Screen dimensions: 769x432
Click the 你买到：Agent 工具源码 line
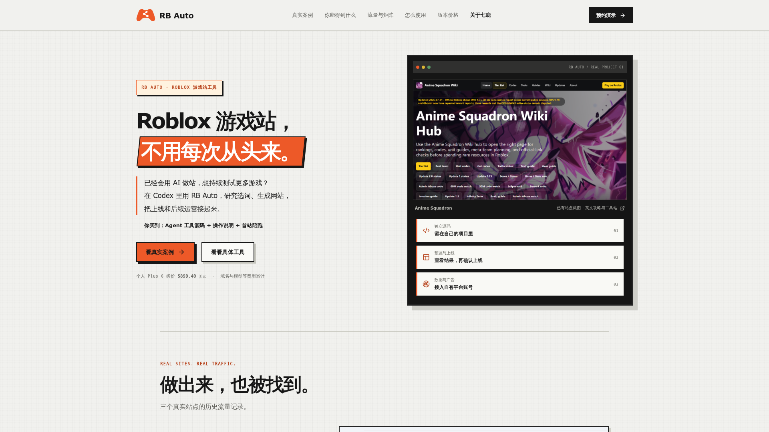pos(203,226)
